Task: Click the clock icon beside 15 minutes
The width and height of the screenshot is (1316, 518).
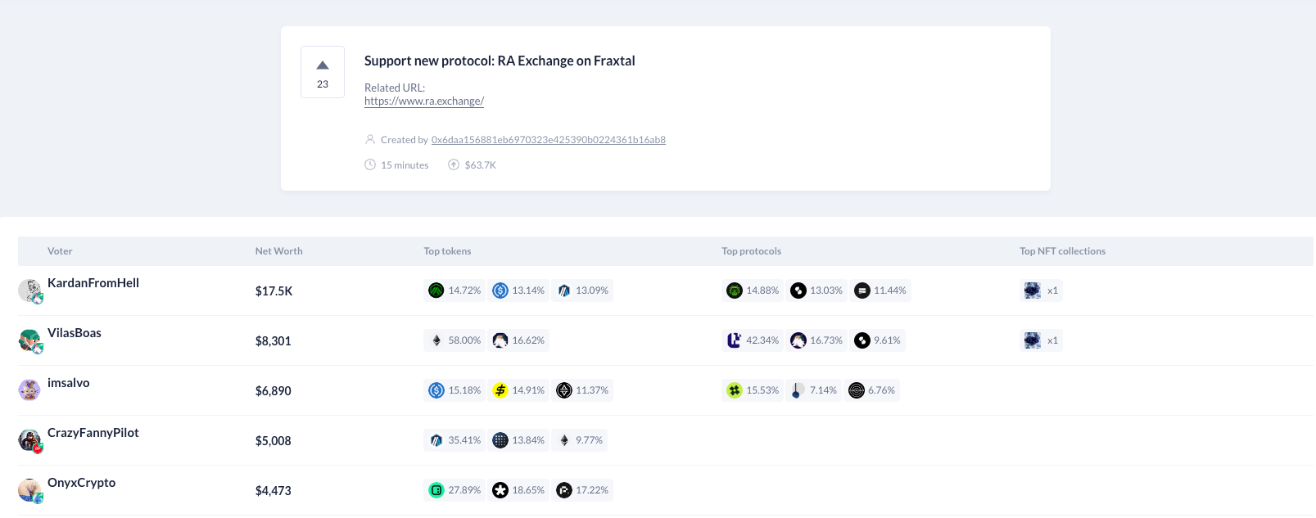Action: click(370, 165)
